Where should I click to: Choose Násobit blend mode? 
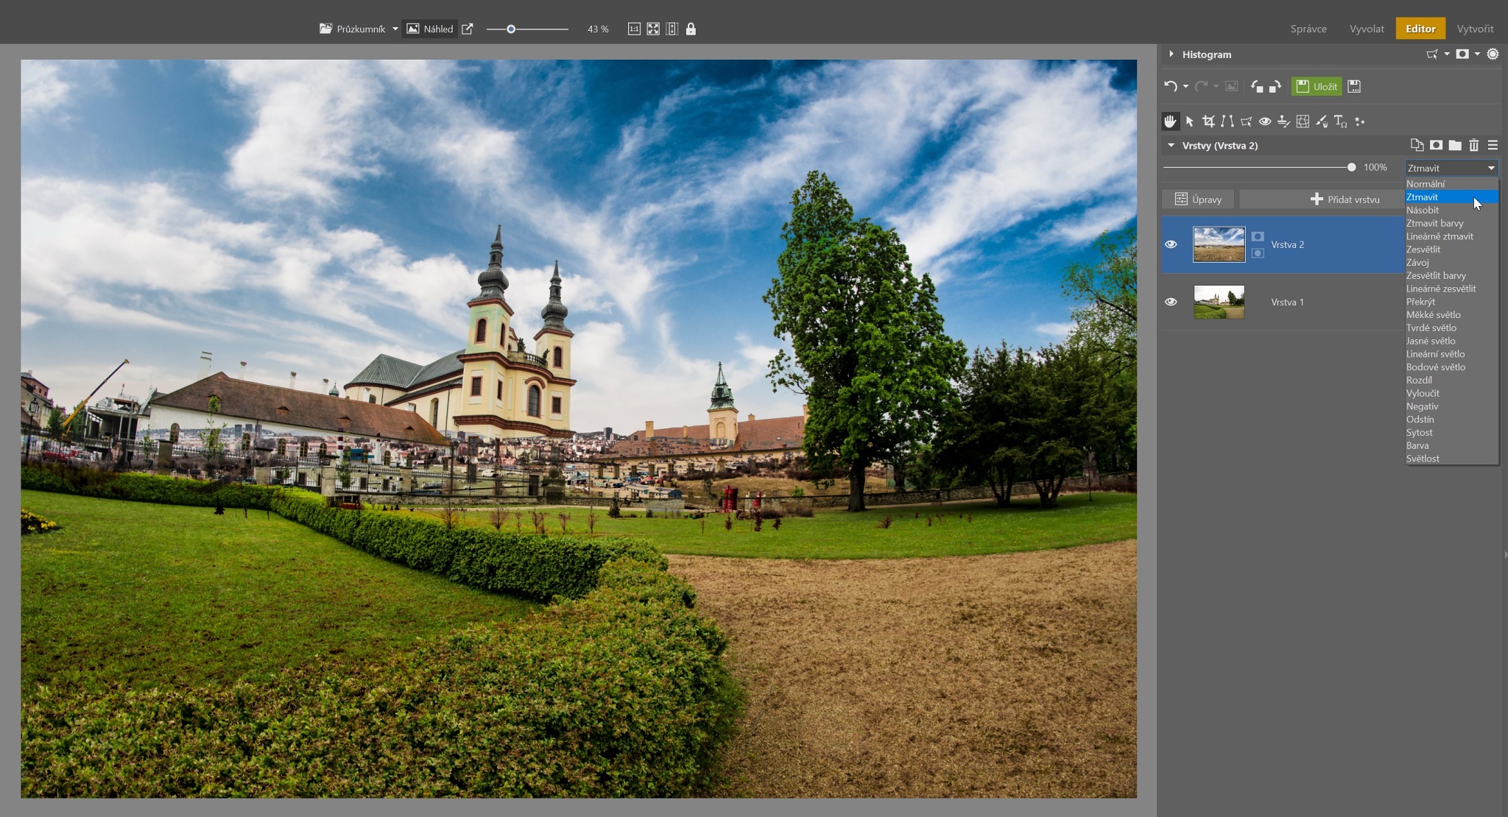[x=1451, y=210]
